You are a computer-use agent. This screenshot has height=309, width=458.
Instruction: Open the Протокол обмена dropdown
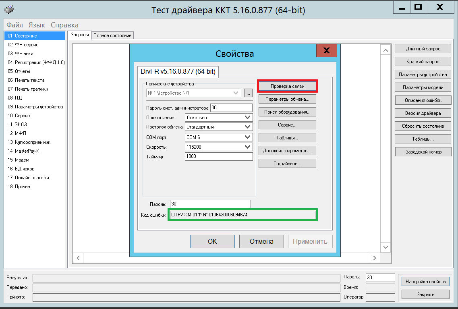tap(248, 127)
